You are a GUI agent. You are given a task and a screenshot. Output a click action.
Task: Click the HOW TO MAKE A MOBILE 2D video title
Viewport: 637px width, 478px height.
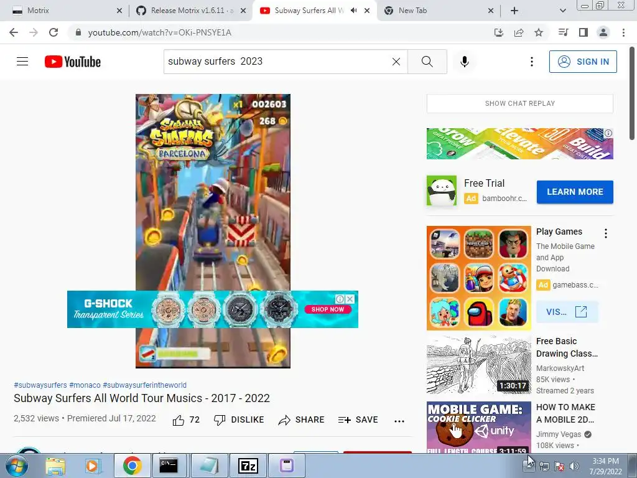[565, 413]
